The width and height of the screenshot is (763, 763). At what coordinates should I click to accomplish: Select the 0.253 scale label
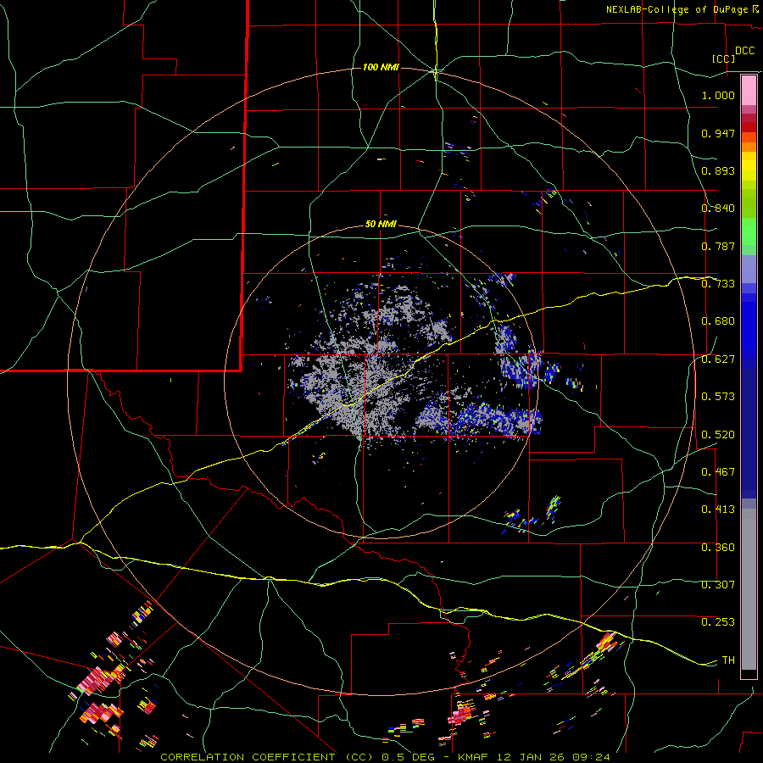coord(718,622)
